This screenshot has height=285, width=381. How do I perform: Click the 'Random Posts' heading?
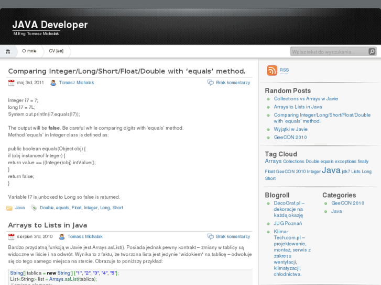(x=288, y=90)
